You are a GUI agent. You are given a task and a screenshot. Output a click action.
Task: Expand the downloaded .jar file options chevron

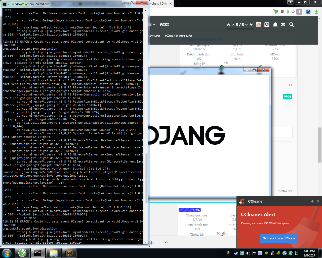click(166, 242)
